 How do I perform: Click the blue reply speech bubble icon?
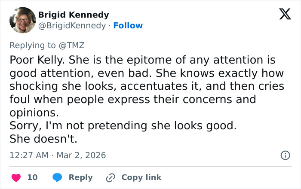tap(57, 177)
